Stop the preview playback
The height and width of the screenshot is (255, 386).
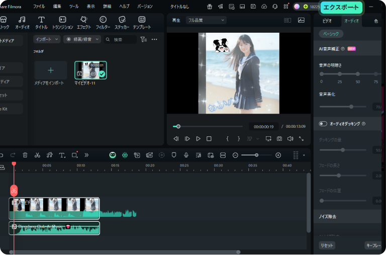[209, 139]
